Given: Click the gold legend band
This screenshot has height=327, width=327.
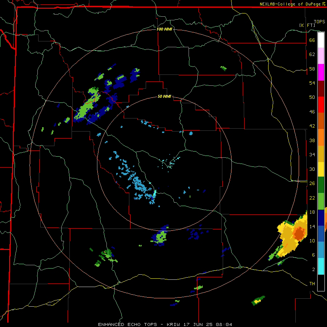Looking at the screenshot, I should [x=321, y=154].
